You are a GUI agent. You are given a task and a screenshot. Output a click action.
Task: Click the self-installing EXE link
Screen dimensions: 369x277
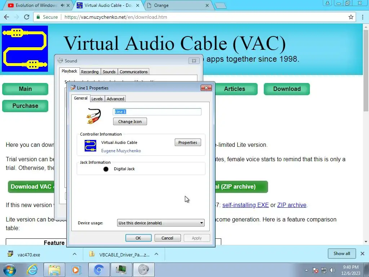(x=245, y=205)
